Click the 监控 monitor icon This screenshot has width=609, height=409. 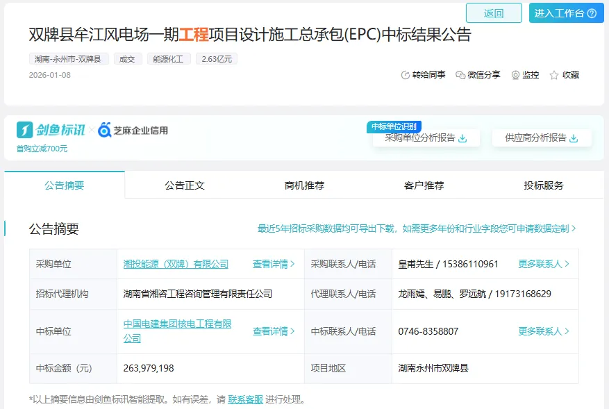click(516, 75)
